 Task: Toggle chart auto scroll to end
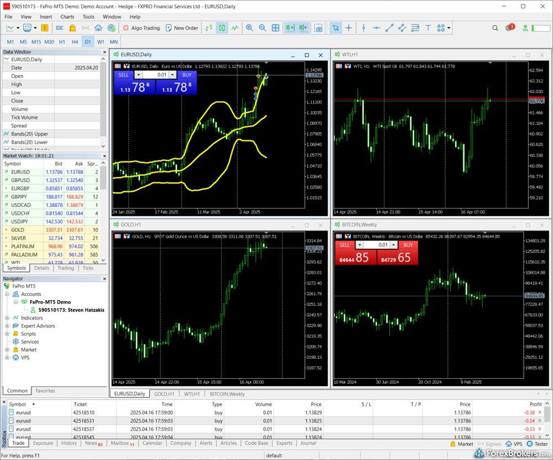[290, 28]
